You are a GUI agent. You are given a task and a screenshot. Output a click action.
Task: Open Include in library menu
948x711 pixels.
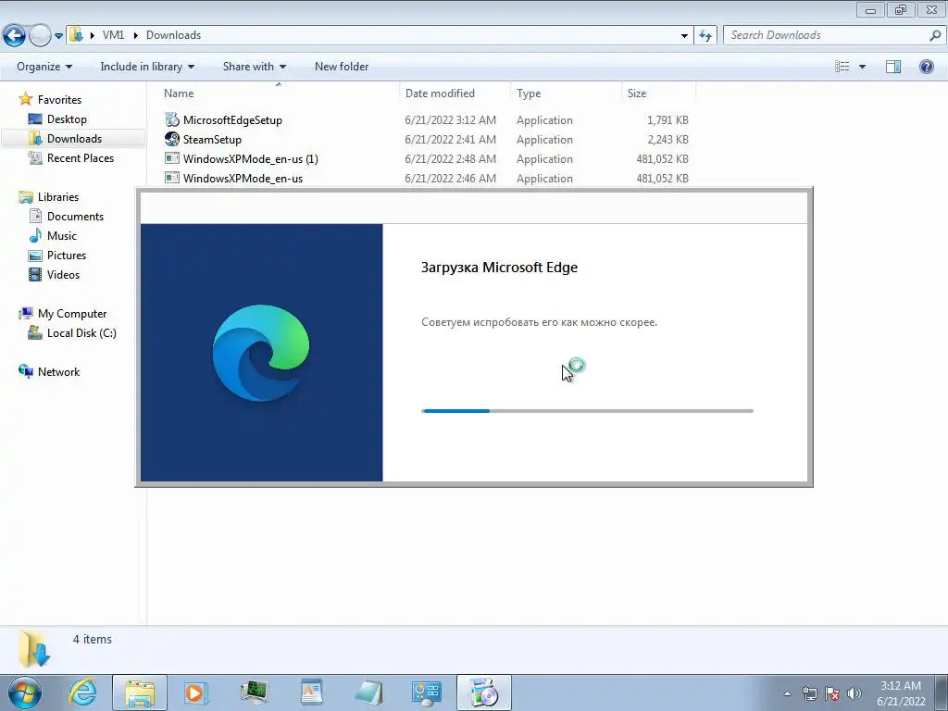pyautogui.click(x=147, y=67)
